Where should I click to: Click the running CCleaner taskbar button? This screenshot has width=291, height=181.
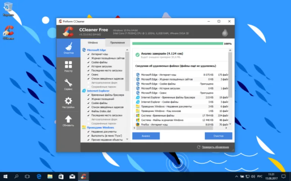(x=83, y=176)
